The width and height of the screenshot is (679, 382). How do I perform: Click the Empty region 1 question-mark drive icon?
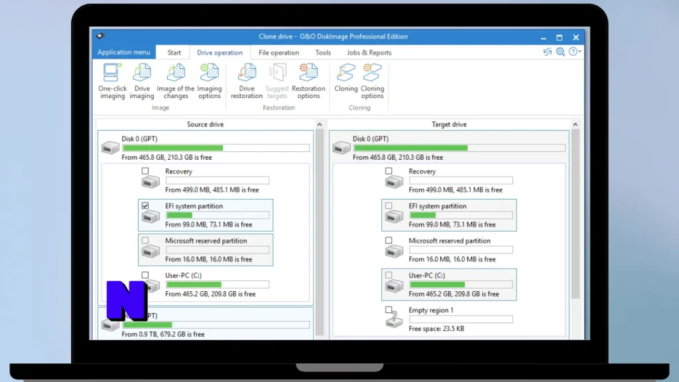pos(394,320)
